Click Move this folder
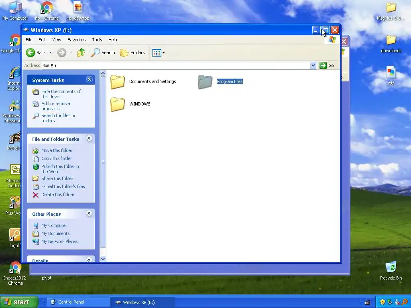The width and height of the screenshot is (411, 308). tap(57, 150)
